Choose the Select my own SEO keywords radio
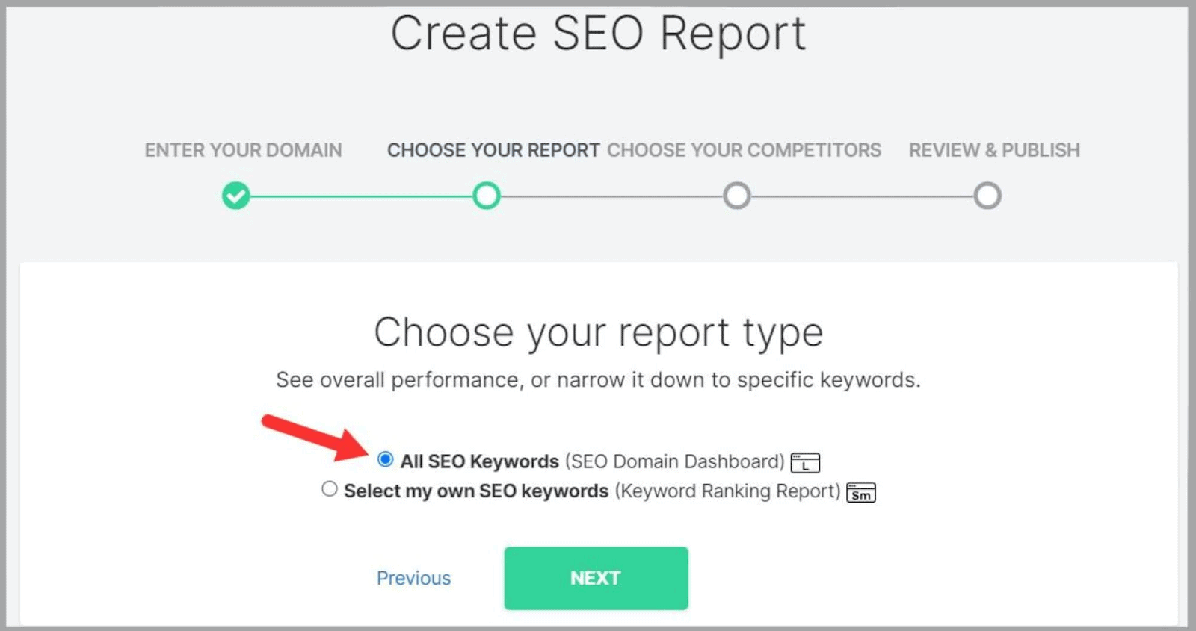The height and width of the screenshot is (631, 1196). (x=330, y=489)
